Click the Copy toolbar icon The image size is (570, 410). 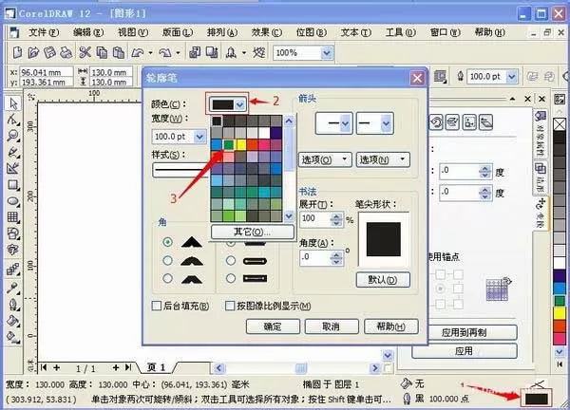click(x=102, y=52)
